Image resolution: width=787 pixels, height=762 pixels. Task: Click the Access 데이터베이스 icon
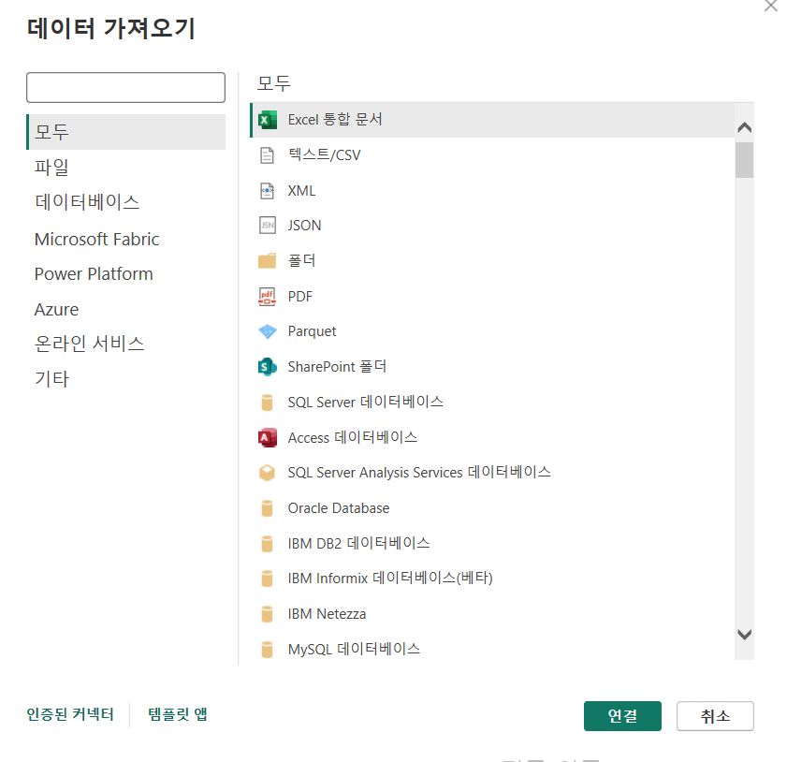[x=267, y=438]
